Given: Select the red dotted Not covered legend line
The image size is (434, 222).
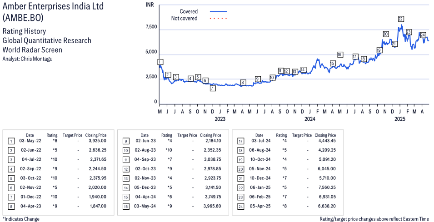Looking at the screenshot, I should click(219, 19).
